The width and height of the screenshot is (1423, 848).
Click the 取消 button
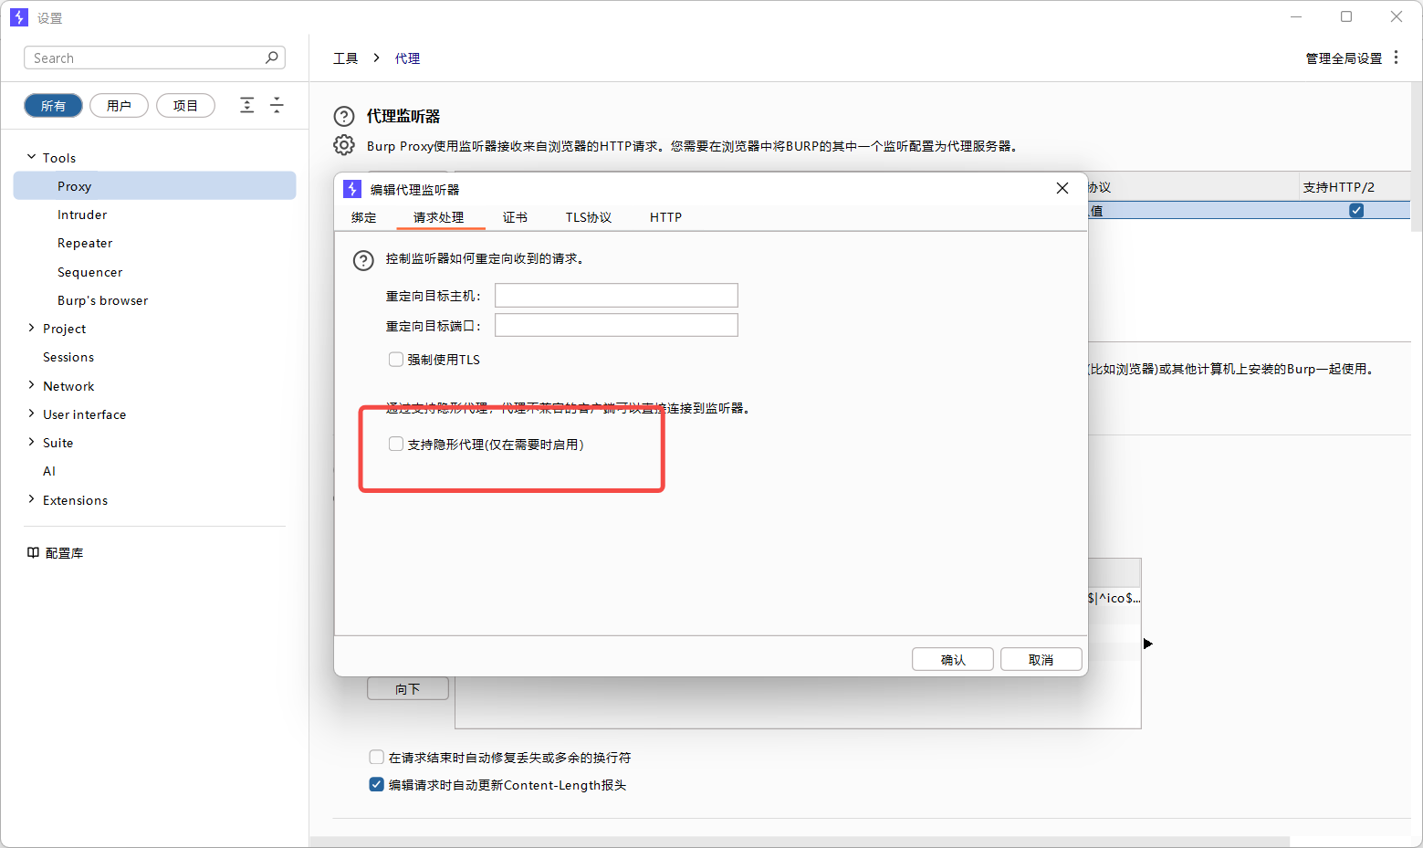[1041, 659]
